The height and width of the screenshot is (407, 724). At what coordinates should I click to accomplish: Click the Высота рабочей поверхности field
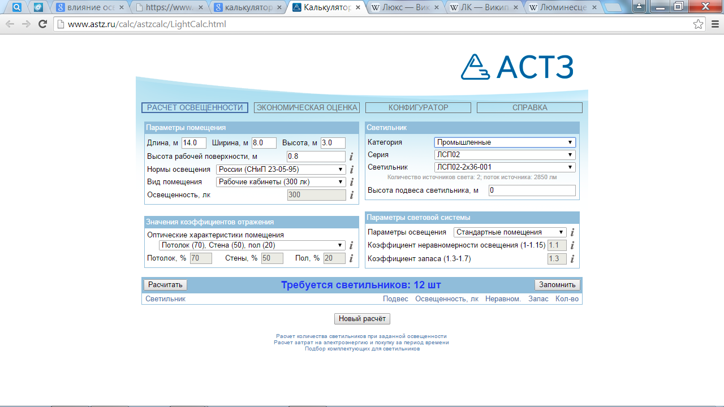click(x=316, y=157)
